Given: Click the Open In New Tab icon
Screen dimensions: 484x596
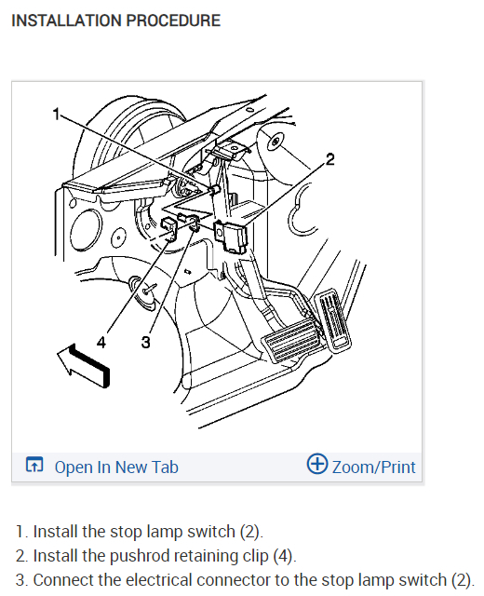Looking at the screenshot, I should coord(34,465).
